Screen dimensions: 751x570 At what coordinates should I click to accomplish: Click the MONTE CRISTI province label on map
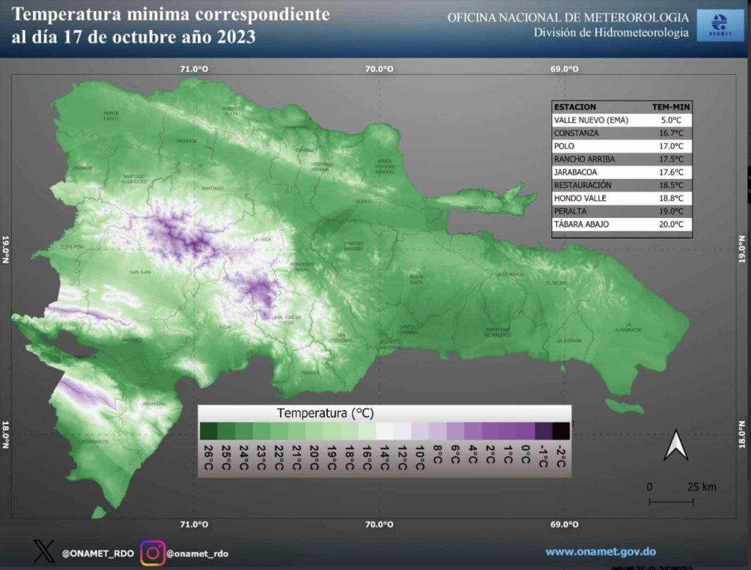pyautogui.click(x=111, y=115)
